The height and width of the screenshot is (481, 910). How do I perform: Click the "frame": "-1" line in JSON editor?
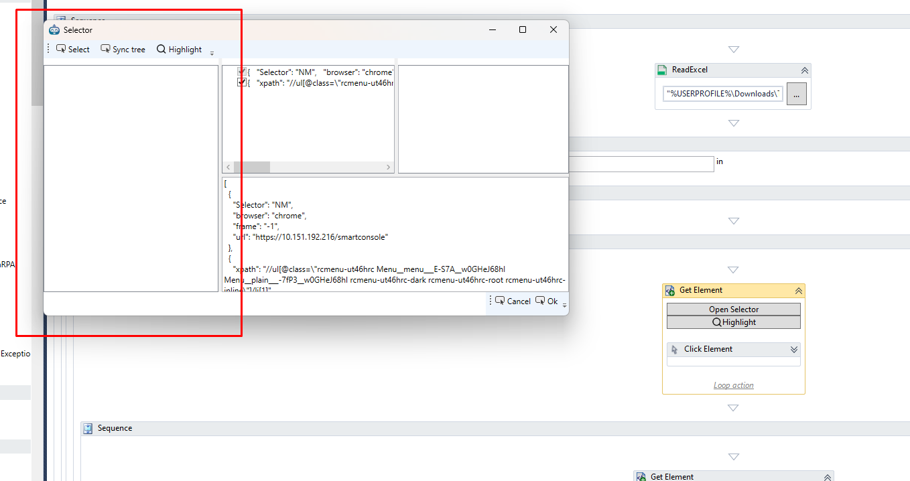point(255,226)
